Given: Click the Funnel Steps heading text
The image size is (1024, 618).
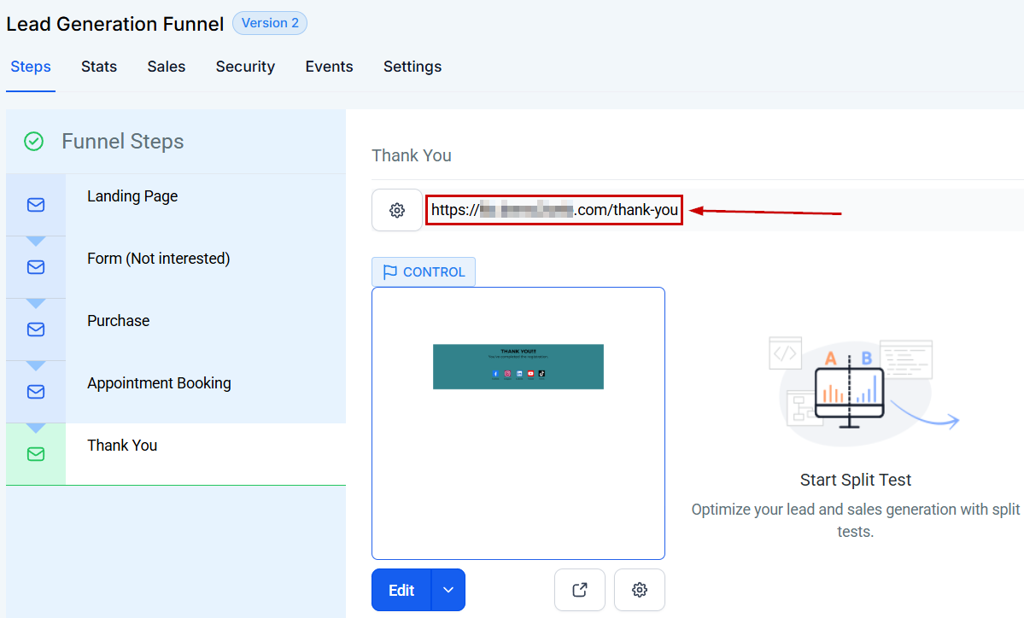Looking at the screenshot, I should click(123, 142).
